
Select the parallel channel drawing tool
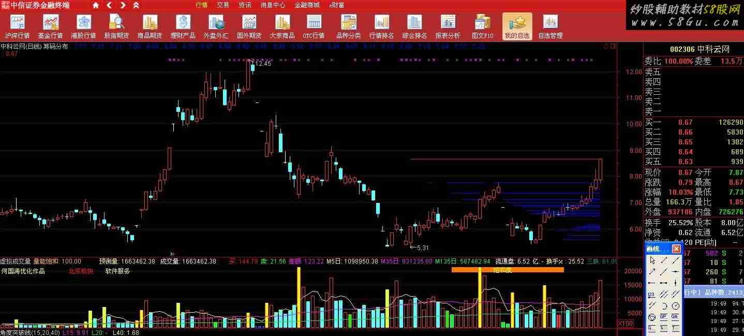tap(675, 294)
